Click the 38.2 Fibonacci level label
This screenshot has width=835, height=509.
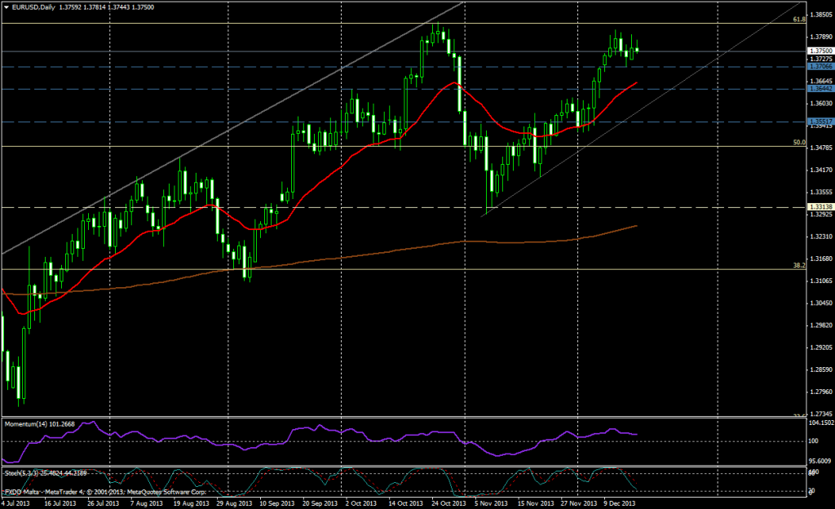pos(799,265)
